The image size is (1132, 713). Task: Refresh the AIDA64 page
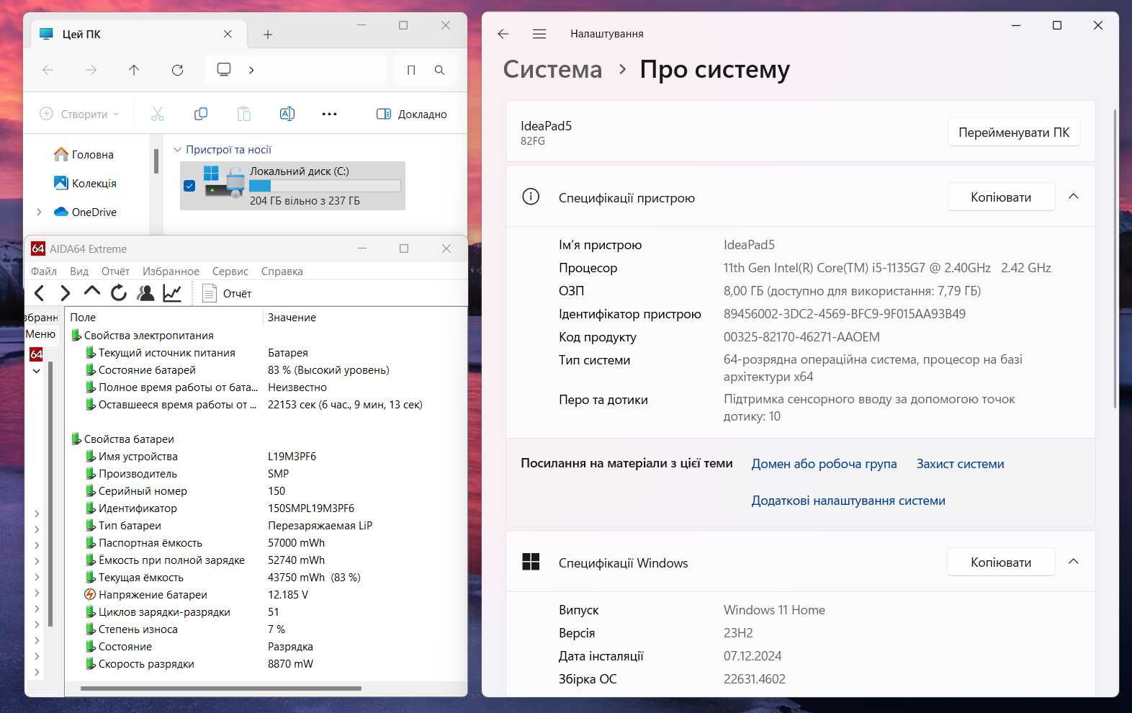[119, 293]
